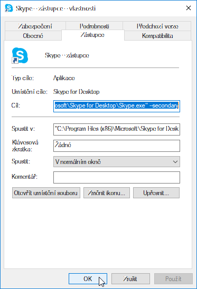
Task: Confirm with the OK button
Action: [x=88, y=278]
